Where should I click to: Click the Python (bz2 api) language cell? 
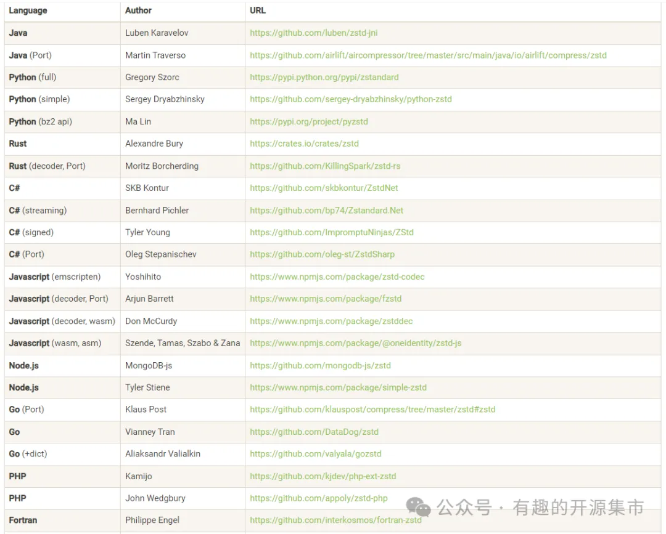(62, 122)
